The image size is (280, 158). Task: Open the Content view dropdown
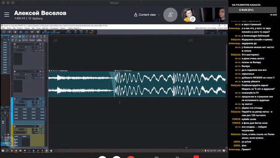(147, 14)
